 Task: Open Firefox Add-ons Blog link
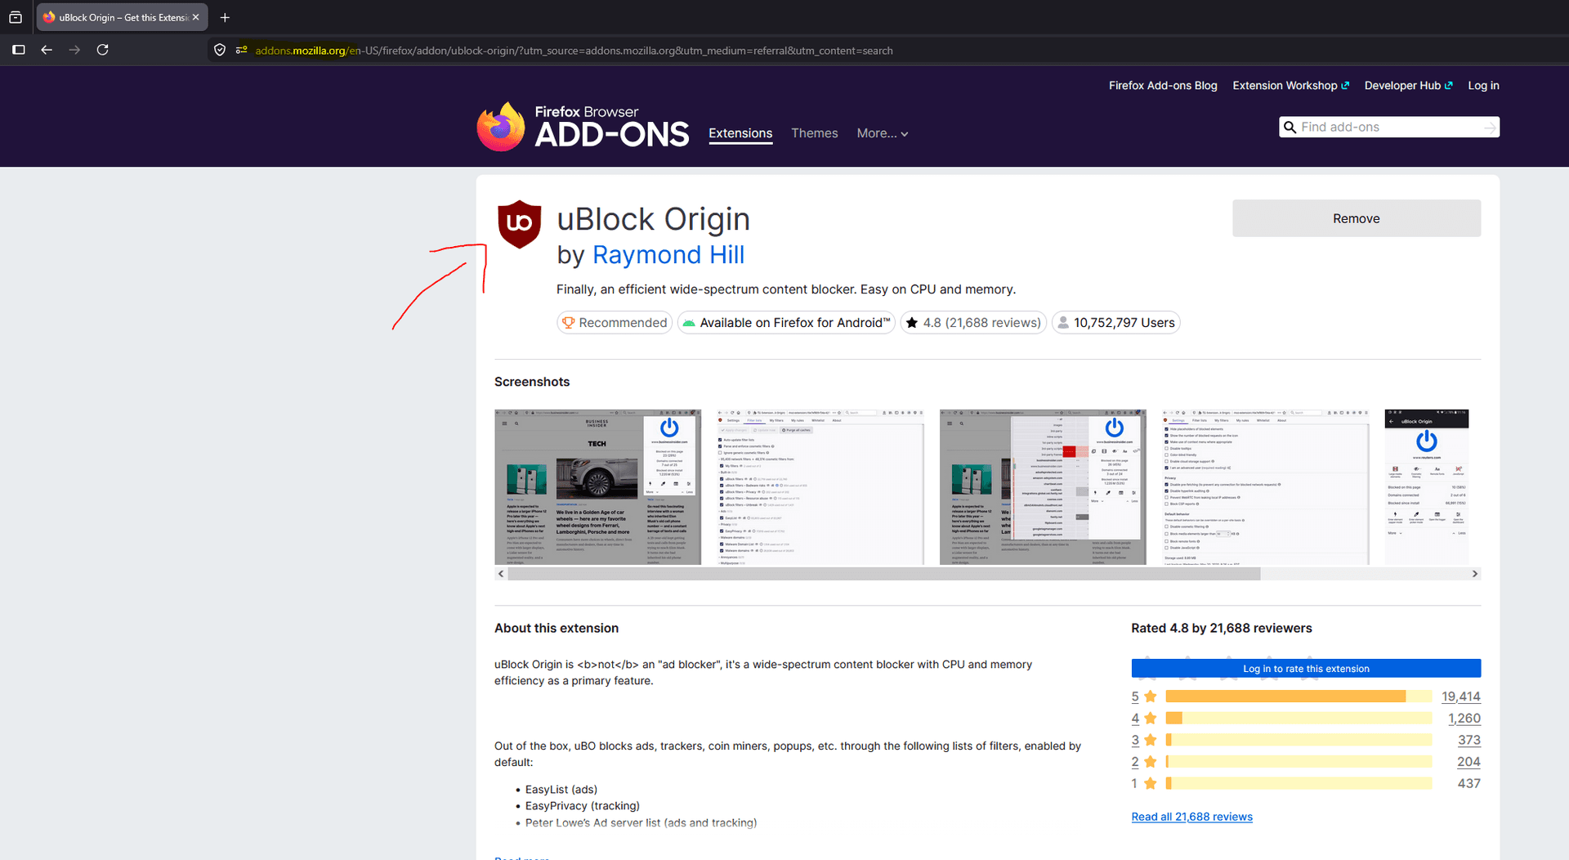[1163, 86]
